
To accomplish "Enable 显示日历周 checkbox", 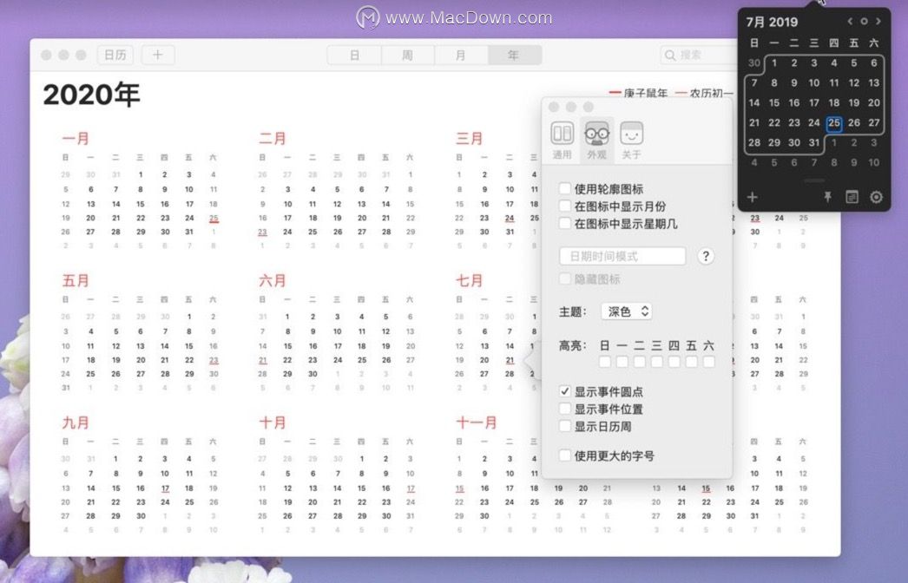I will (564, 425).
